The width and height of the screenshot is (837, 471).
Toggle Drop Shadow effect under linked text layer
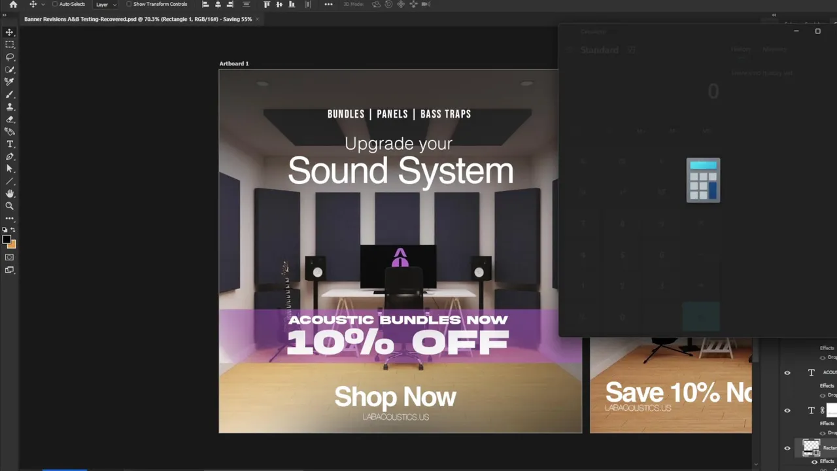coord(823,433)
